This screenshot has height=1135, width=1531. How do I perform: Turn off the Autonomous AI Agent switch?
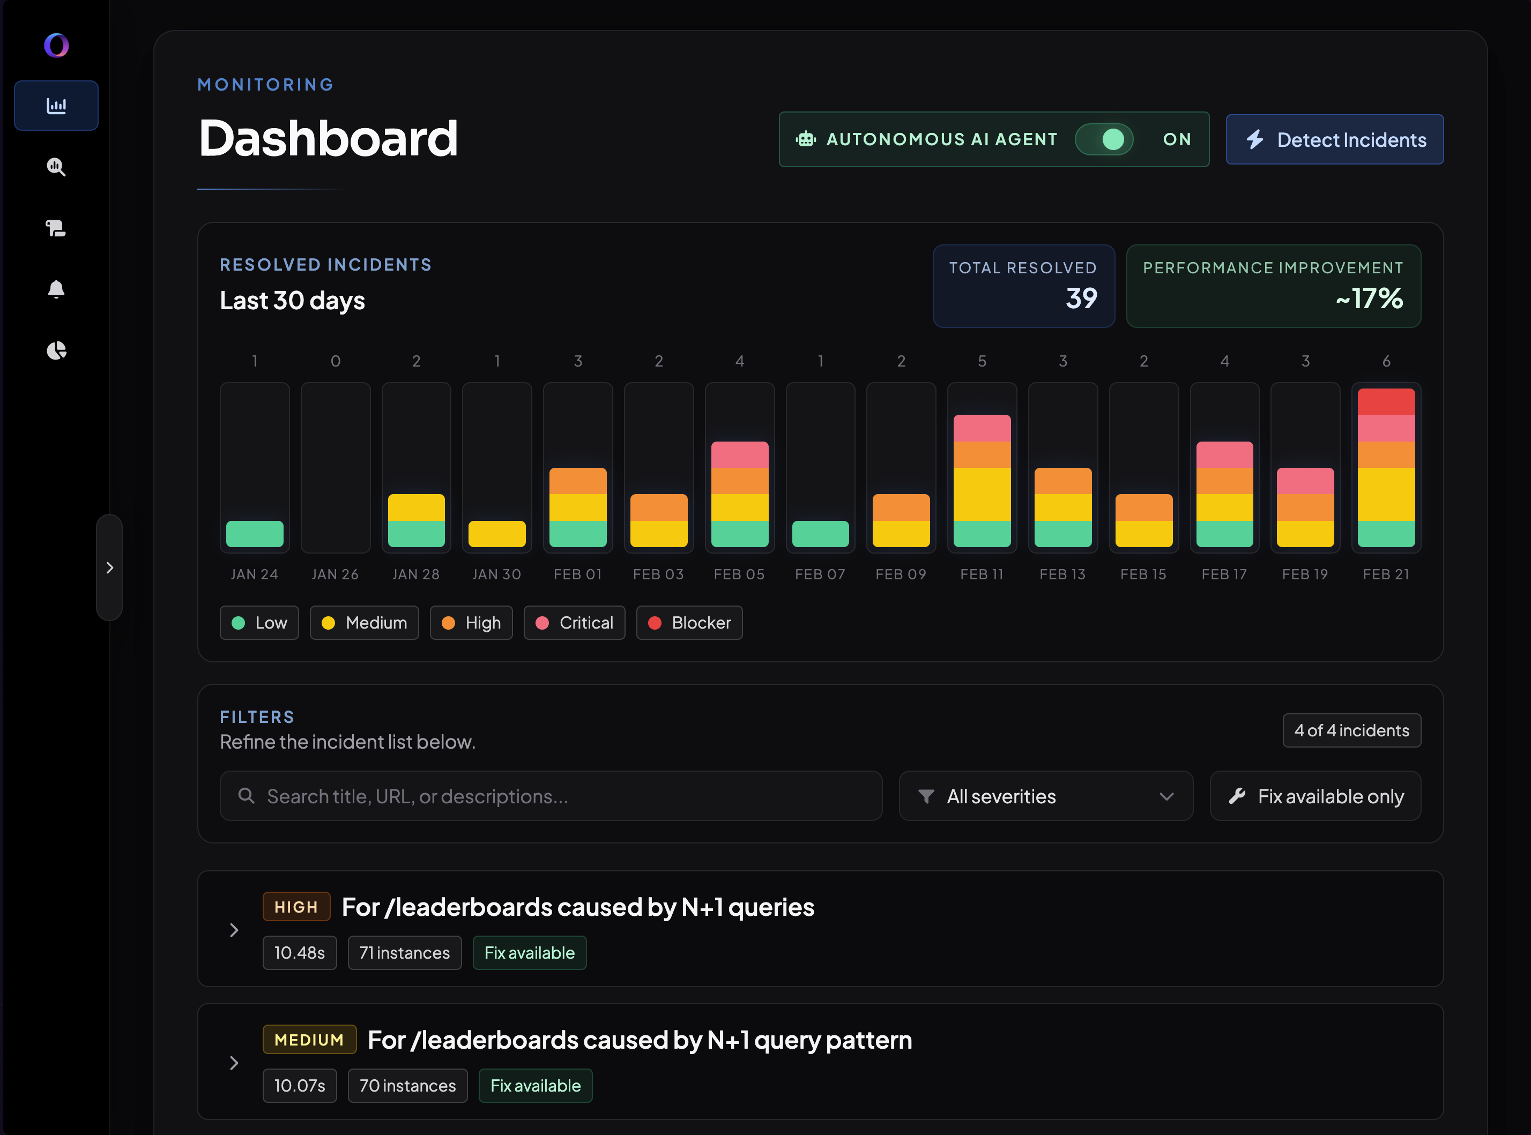point(1104,139)
